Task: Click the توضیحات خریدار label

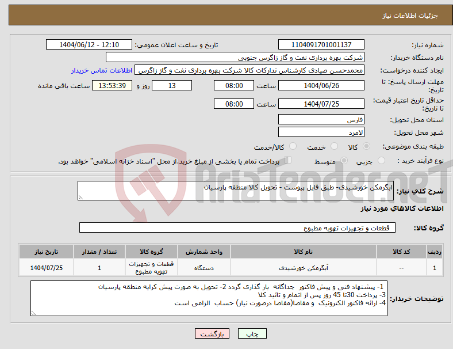Action: click(x=417, y=299)
